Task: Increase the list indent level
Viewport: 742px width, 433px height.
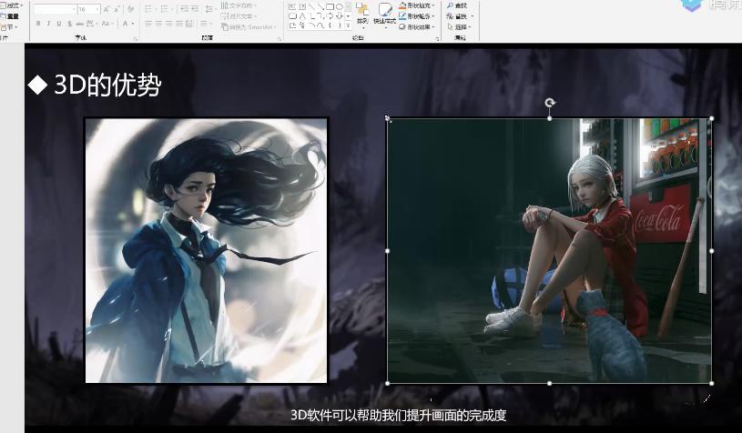Action: [195, 9]
